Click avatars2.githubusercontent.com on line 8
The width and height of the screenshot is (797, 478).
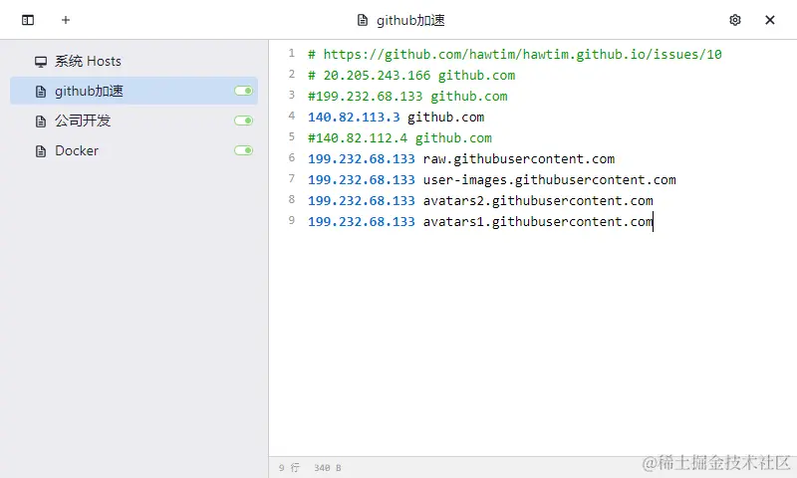538,200
